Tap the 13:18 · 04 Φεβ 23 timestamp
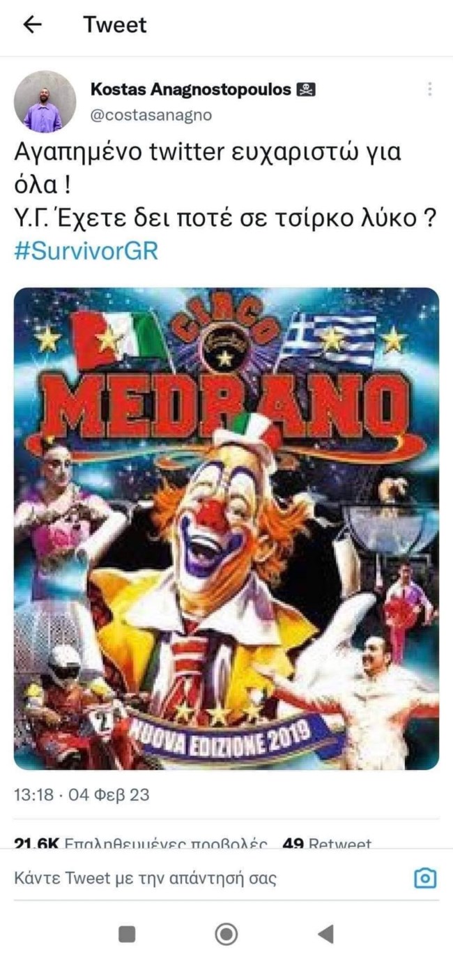The height and width of the screenshot is (961, 453). tap(82, 794)
